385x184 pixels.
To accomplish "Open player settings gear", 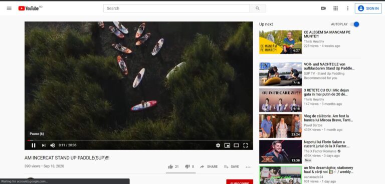I will coord(218,145).
